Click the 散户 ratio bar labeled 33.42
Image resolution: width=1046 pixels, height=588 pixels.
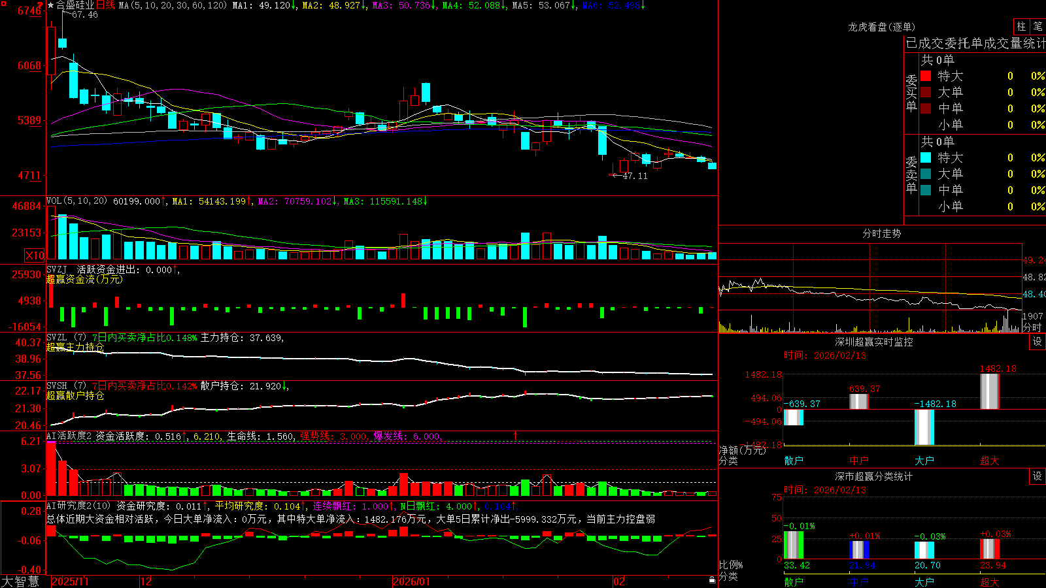pyautogui.click(x=794, y=545)
